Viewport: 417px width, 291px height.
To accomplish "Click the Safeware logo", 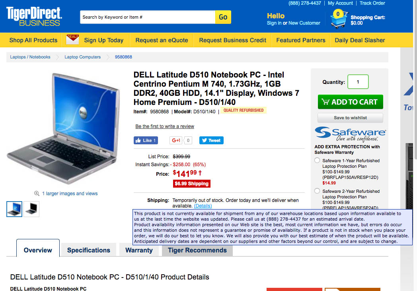I will click(350, 134).
